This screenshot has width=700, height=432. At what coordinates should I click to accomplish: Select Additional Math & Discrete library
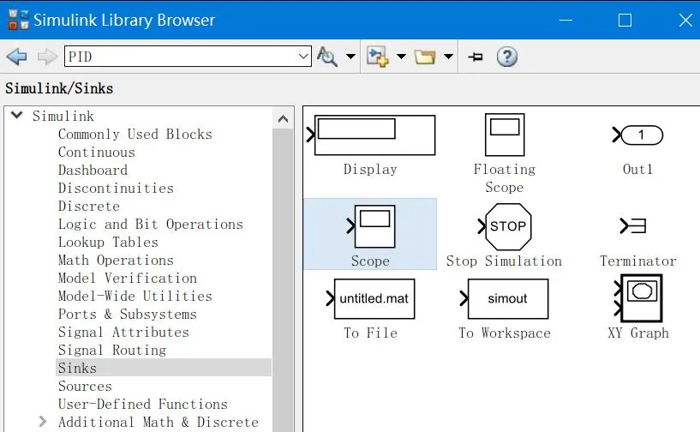click(159, 422)
